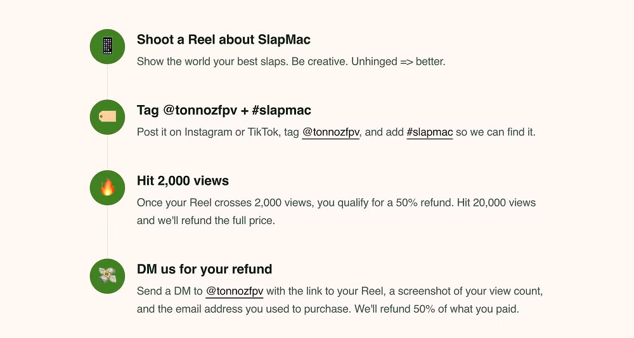The image size is (634, 338).
Task: Click the fire icon beside Hit 2,000 views
Action: [107, 187]
